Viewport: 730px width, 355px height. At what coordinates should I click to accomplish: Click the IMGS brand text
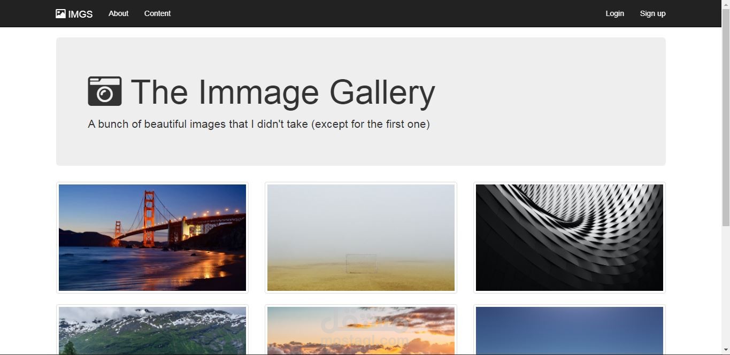tap(80, 14)
